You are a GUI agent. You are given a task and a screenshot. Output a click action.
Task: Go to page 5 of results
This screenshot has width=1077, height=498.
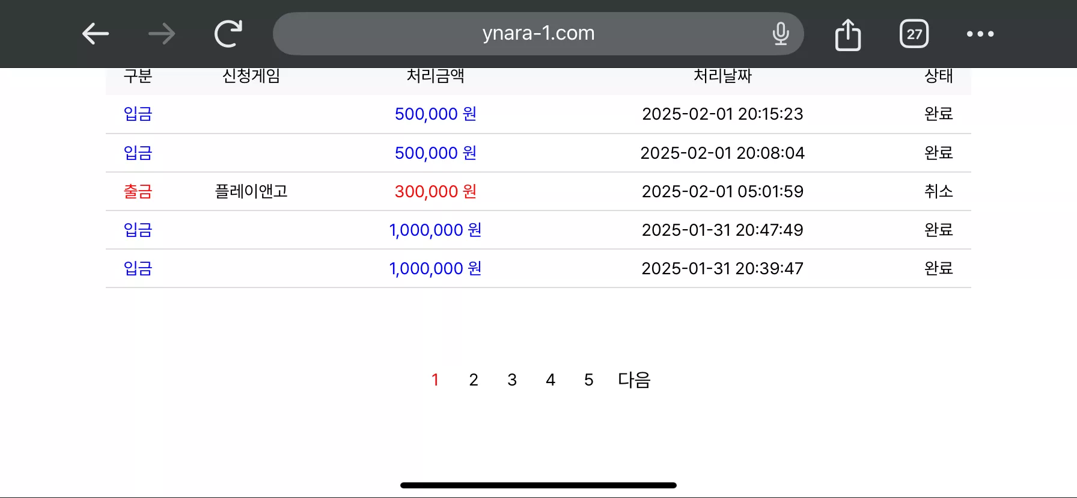[x=589, y=380]
